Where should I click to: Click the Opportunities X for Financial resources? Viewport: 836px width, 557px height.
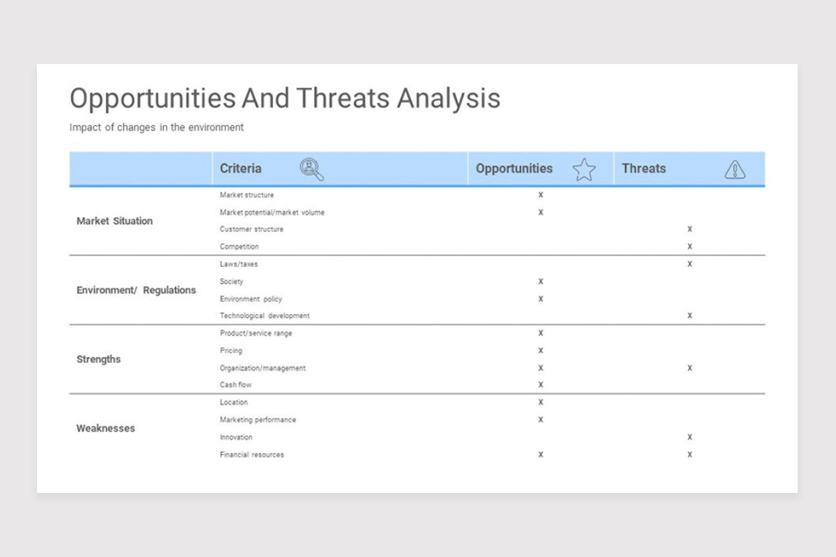541,455
